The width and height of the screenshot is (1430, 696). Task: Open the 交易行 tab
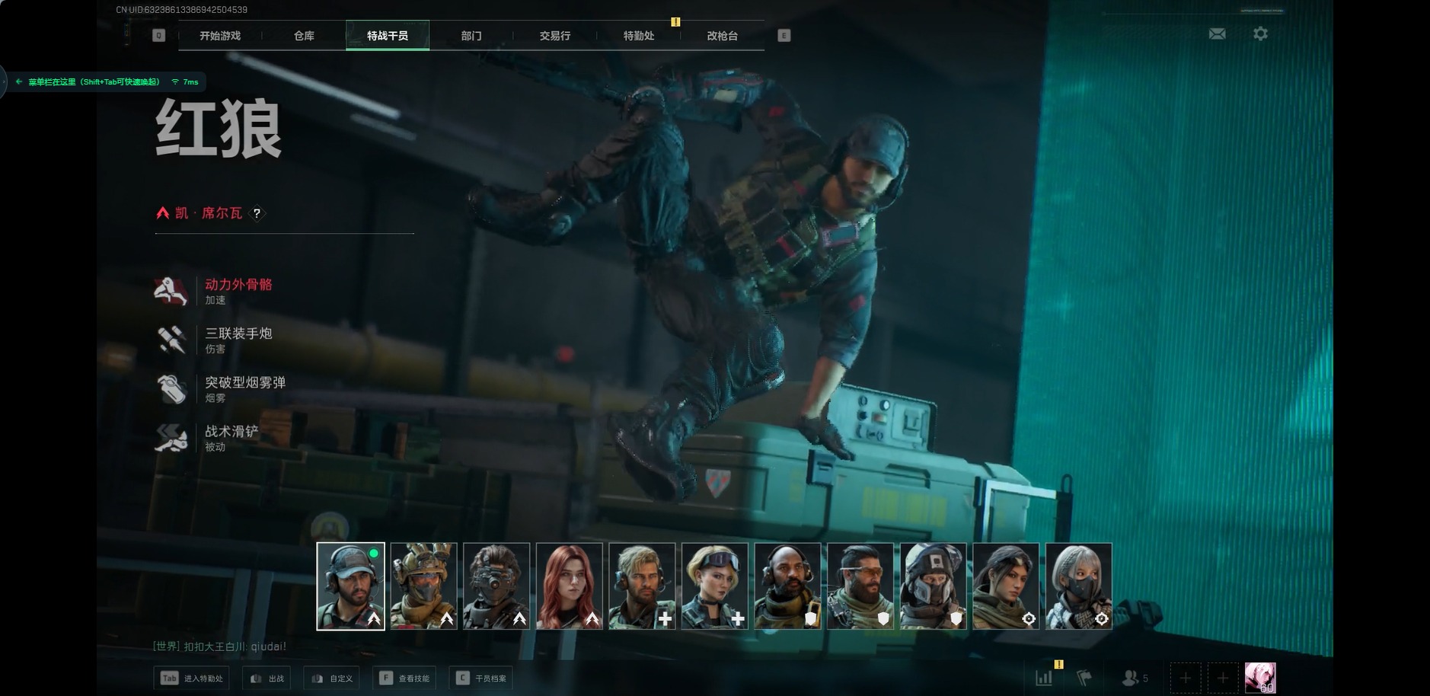pos(555,36)
